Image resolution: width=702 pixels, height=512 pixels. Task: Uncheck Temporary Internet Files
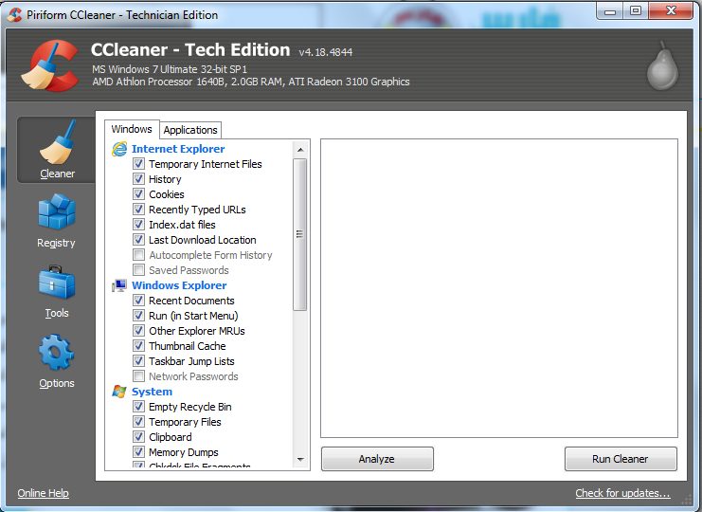point(138,164)
